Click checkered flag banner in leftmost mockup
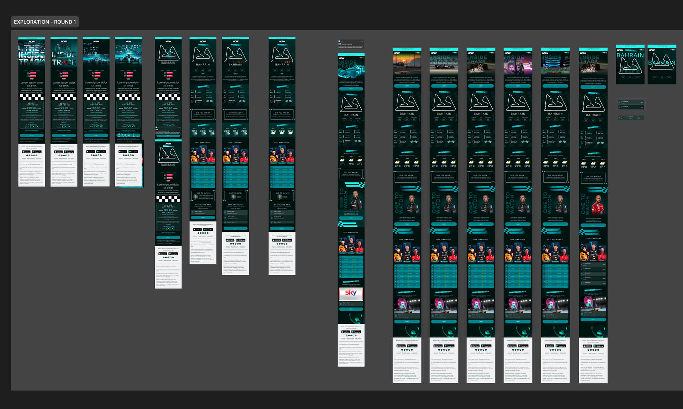Viewport: 683px width, 409px height. (x=32, y=97)
